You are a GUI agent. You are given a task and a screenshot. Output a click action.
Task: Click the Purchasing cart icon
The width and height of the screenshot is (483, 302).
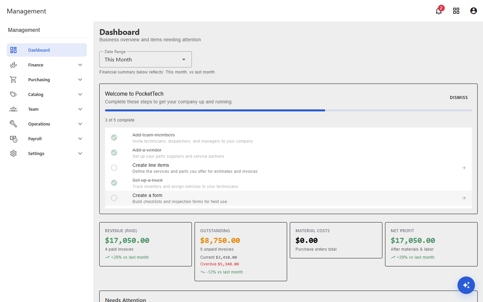[x=13, y=80]
